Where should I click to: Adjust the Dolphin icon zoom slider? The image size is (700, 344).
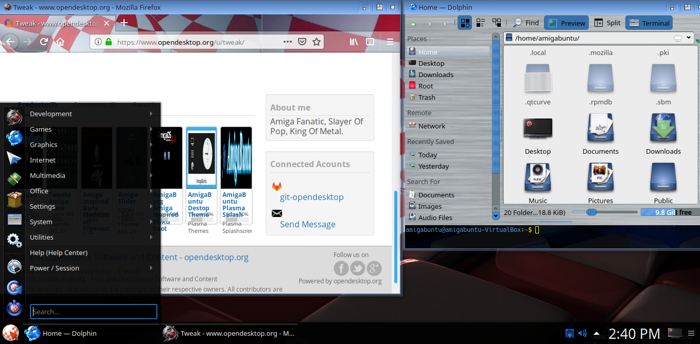[x=605, y=212]
